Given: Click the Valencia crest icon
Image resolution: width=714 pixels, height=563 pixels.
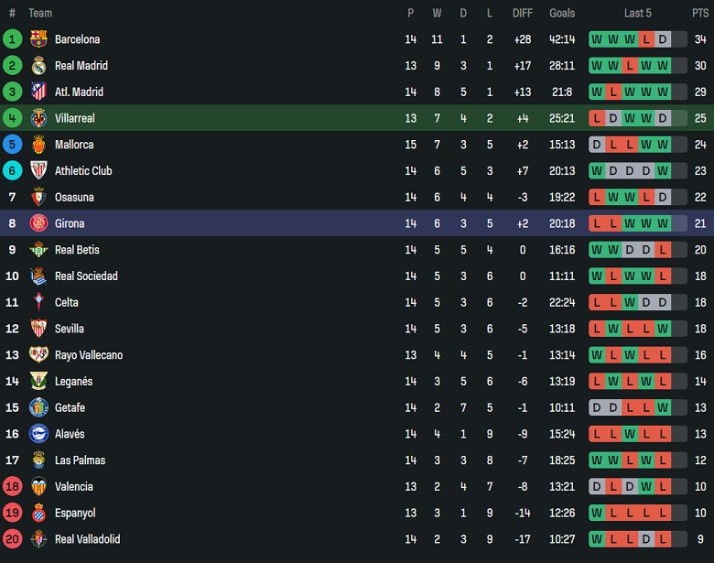Looking at the screenshot, I should (x=38, y=487).
